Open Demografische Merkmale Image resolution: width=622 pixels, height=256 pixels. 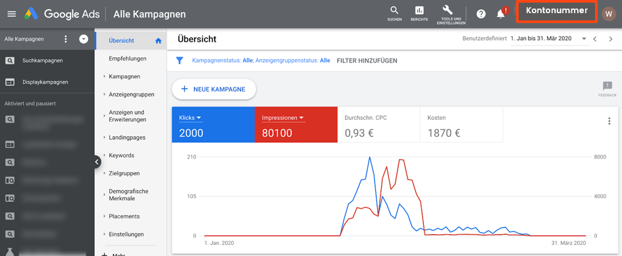click(x=128, y=195)
